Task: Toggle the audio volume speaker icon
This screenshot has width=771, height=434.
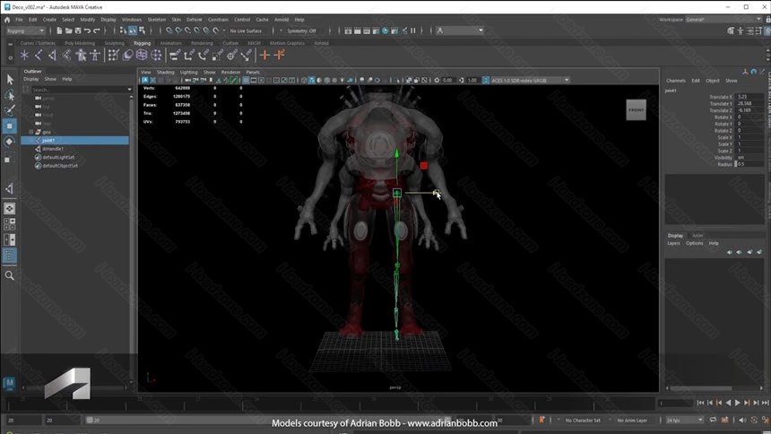Action: (742, 420)
